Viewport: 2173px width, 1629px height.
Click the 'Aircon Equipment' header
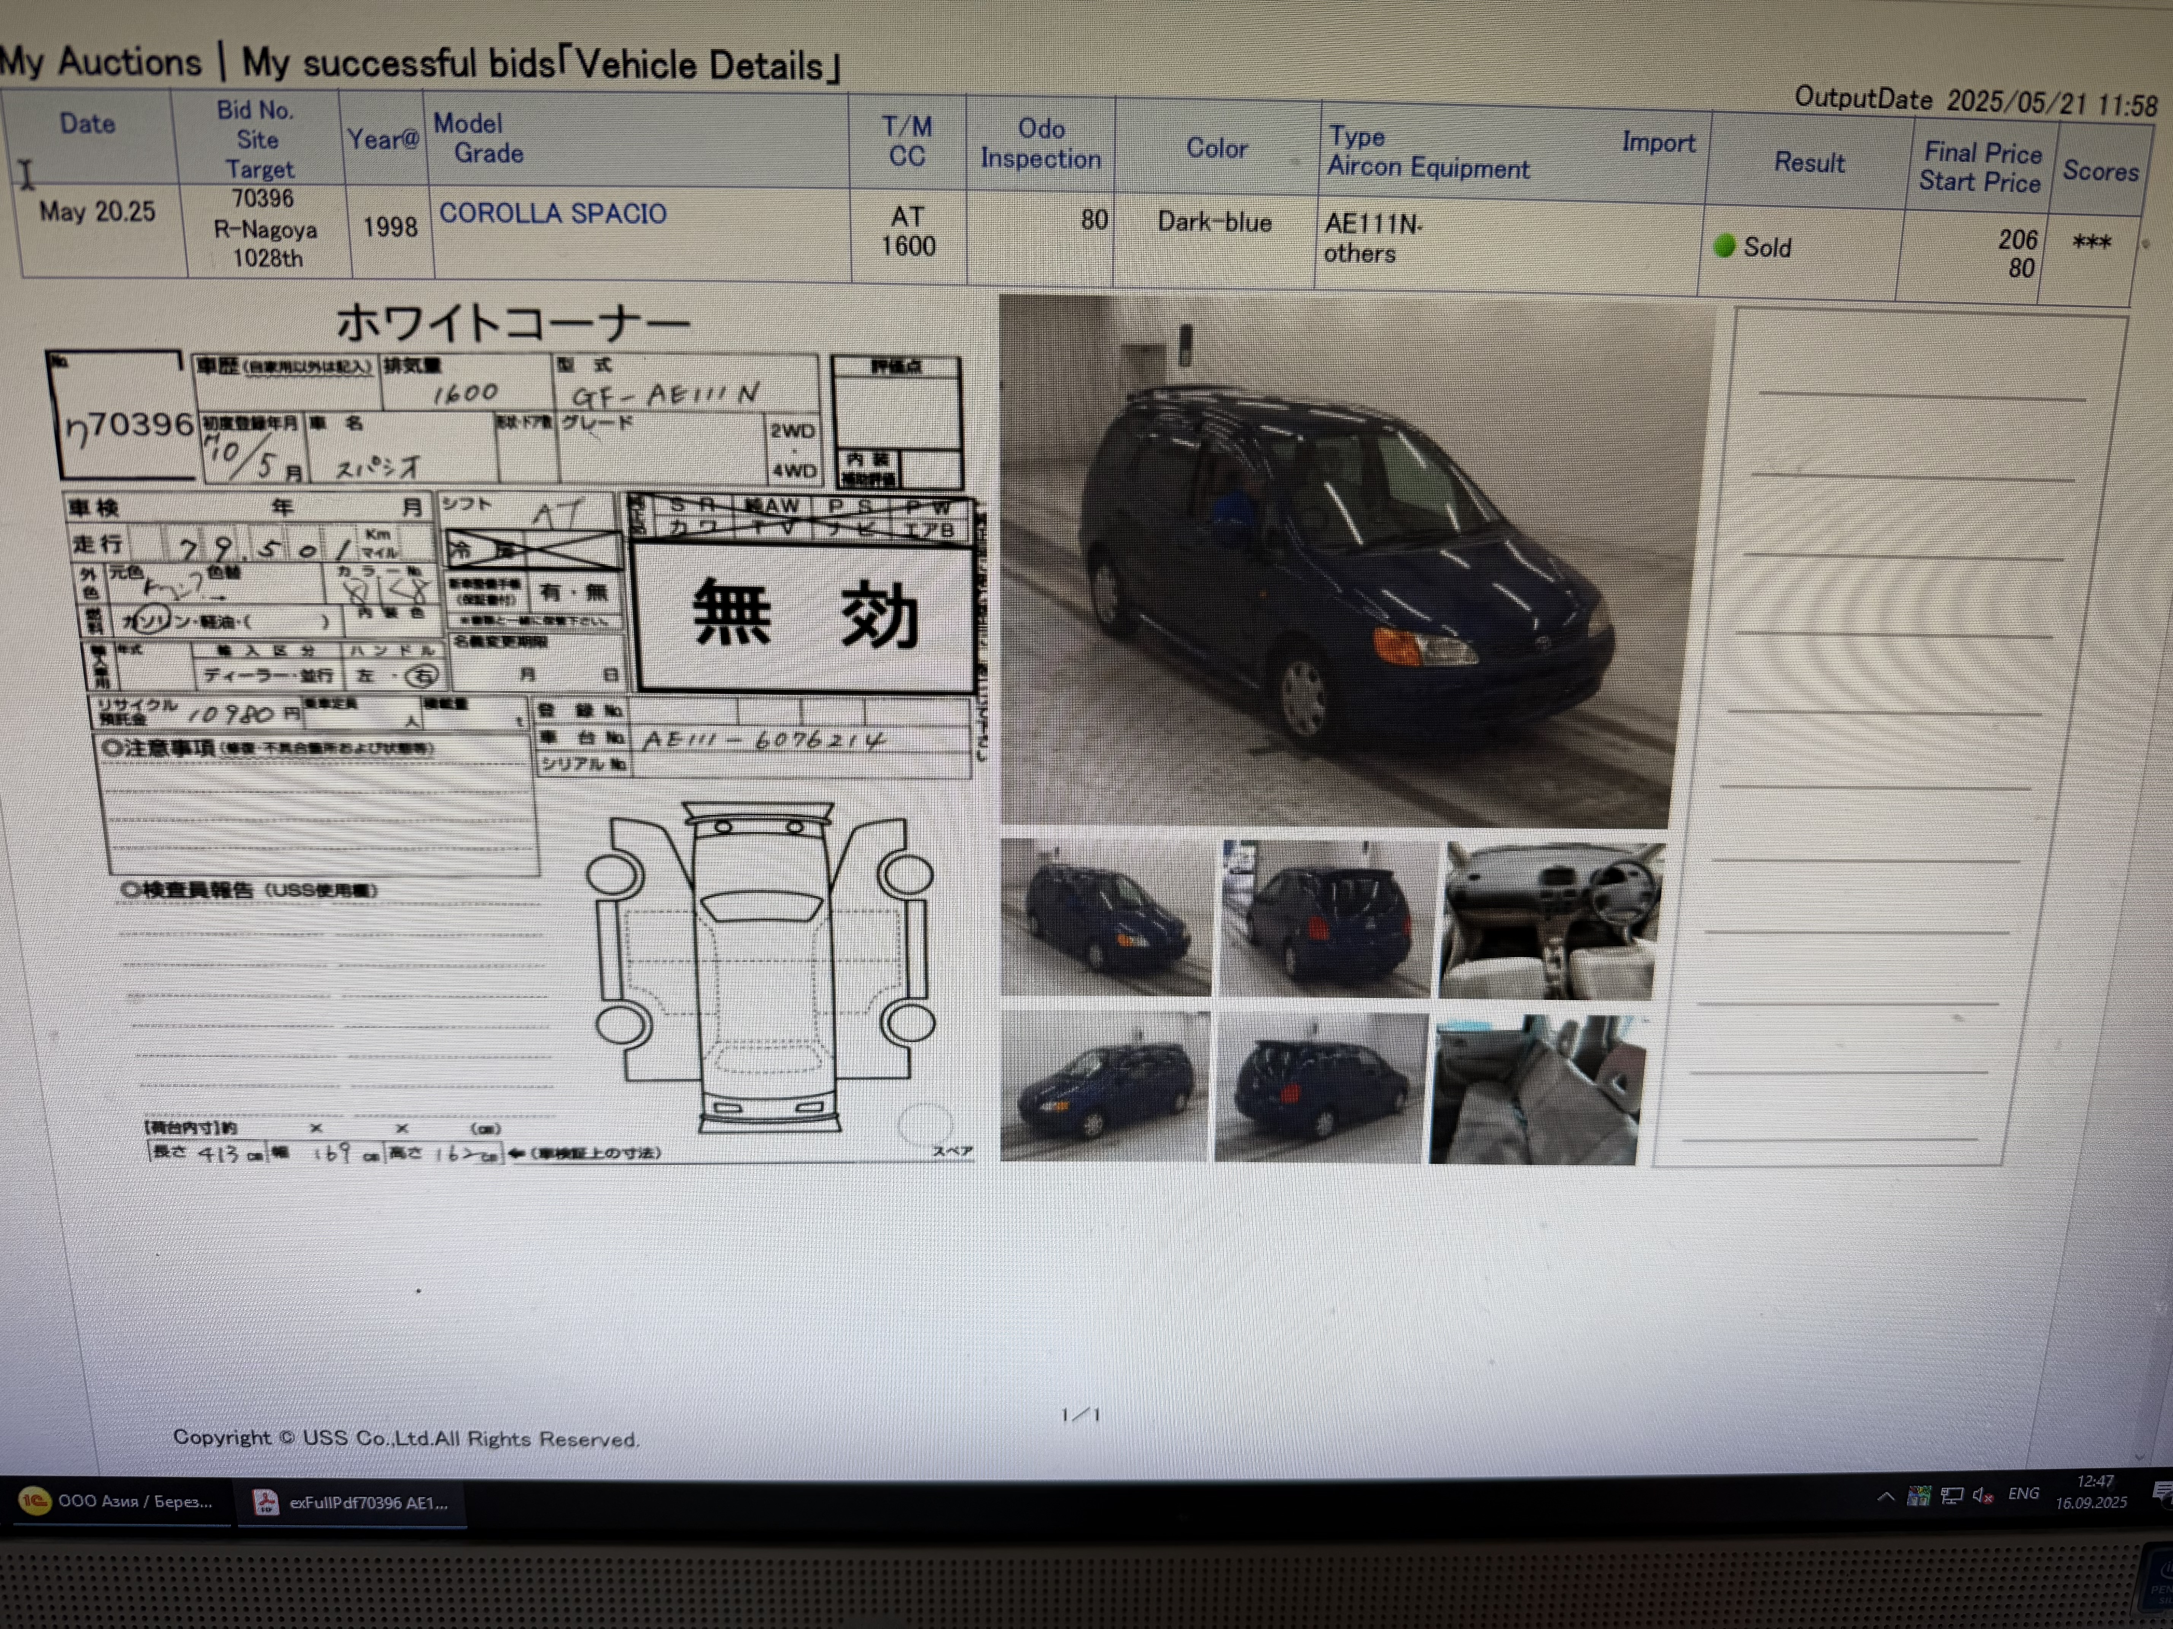click(1429, 168)
